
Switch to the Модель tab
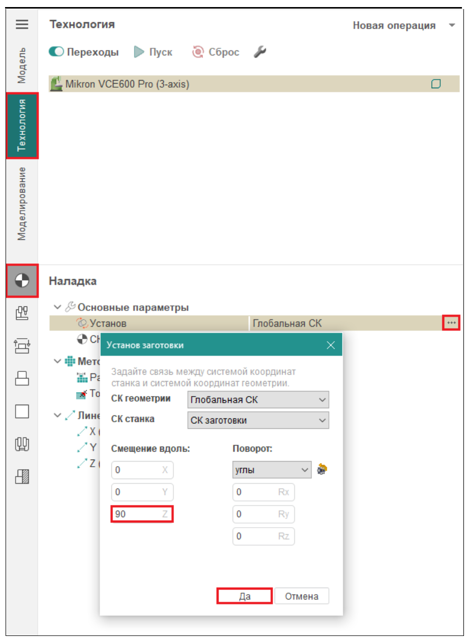tap(22, 66)
